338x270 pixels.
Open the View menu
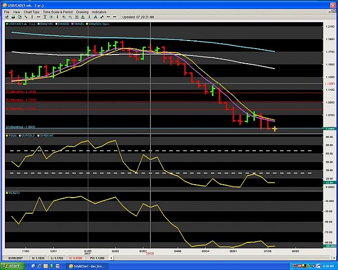pos(17,12)
